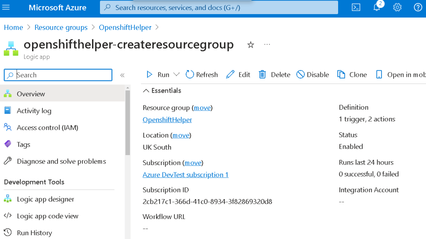Open portal settings gear

pos(397,7)
